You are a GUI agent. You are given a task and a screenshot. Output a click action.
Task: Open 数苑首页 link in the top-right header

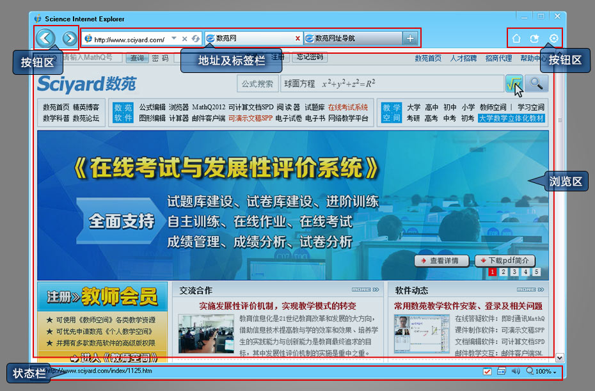pyautogui.click(x=428, y=58)
